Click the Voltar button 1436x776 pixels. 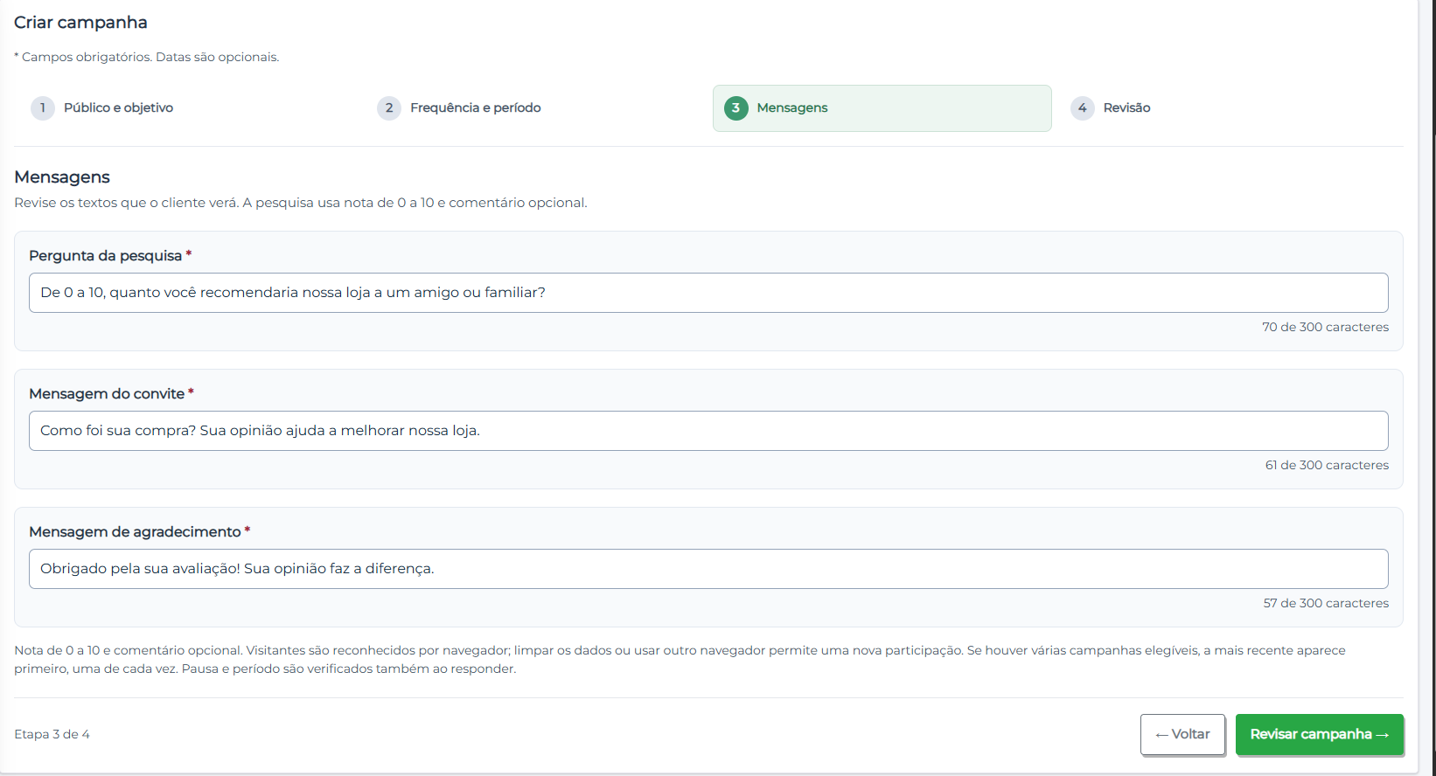click(x=1182, y=735)
